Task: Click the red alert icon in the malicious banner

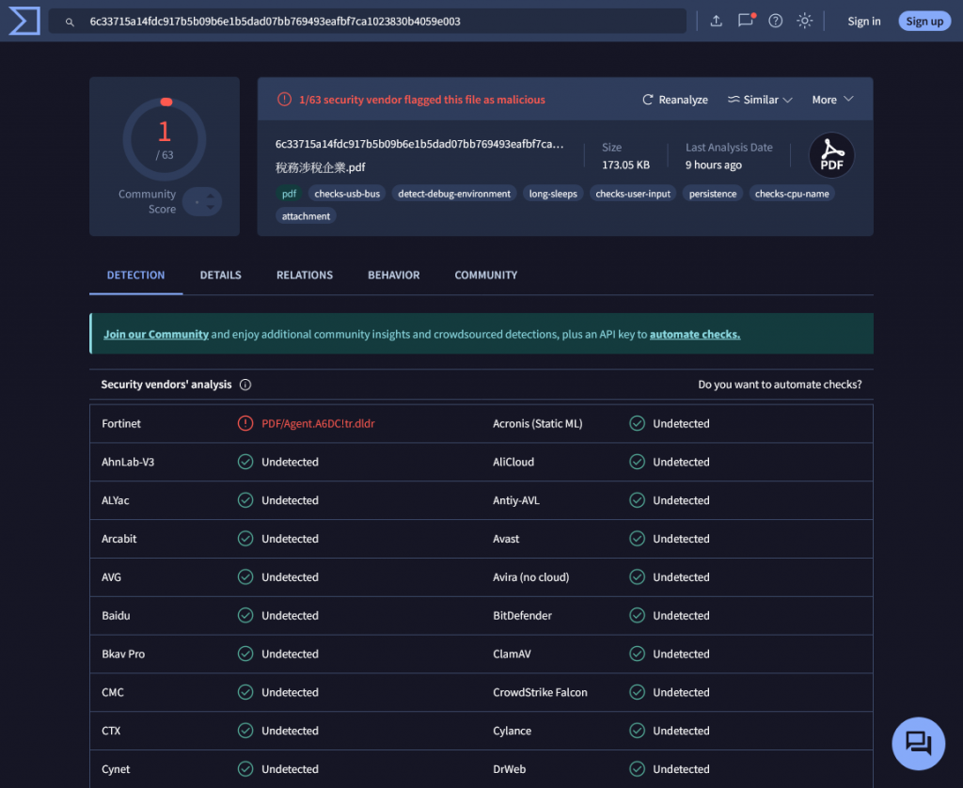Action: pyautogui.click(x=284, y=100)
